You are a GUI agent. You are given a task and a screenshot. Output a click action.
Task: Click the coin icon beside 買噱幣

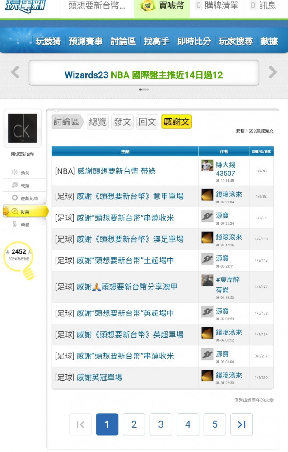coord(148,6)
